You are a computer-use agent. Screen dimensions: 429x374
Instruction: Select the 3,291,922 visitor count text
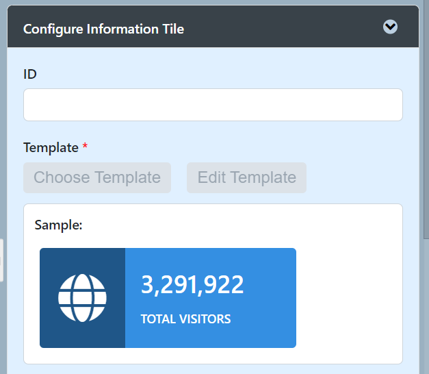click(x=192, y=285)
